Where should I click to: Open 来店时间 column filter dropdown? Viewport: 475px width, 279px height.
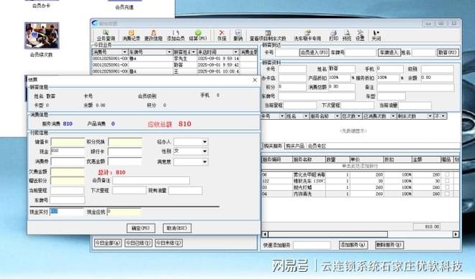click(x=235, y=52)
